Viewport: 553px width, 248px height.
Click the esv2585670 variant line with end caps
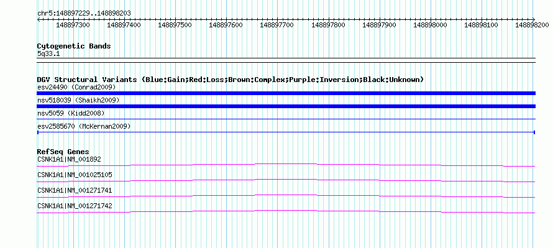coord(286,132)
